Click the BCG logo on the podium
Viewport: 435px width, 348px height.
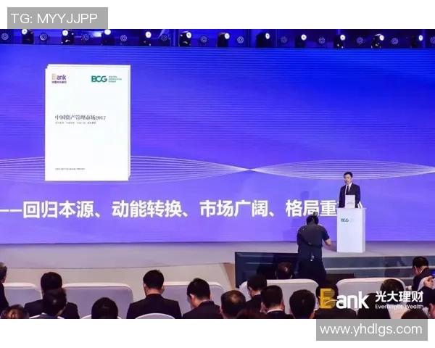(x=345, y=220)
